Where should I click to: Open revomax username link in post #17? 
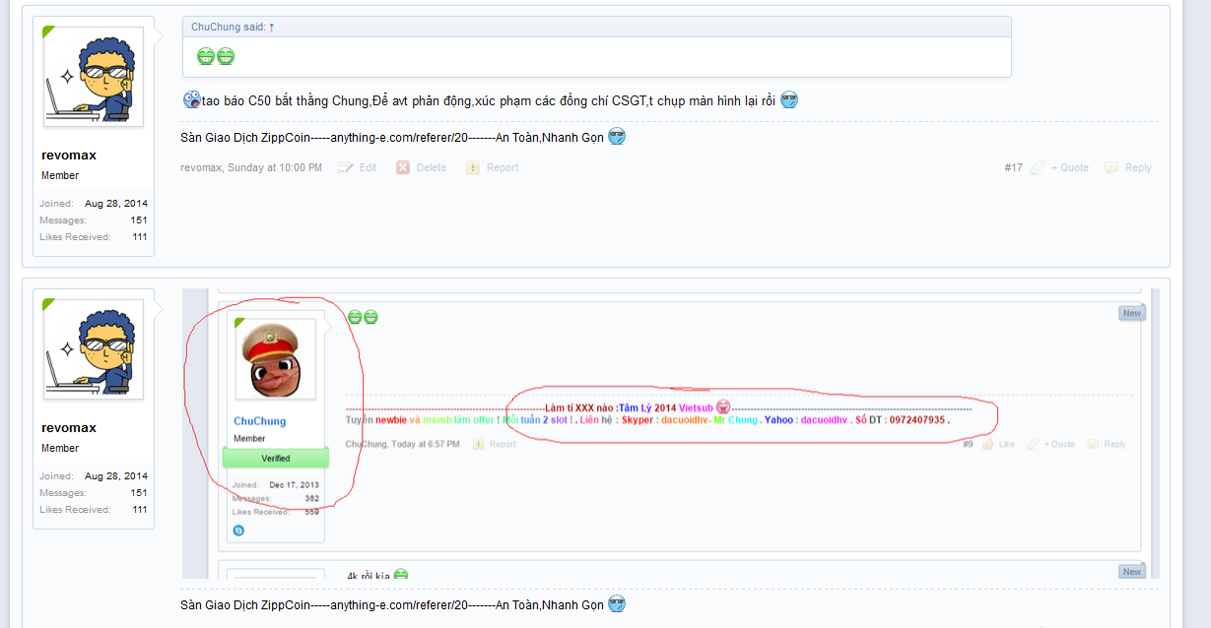tap(69, 156)
